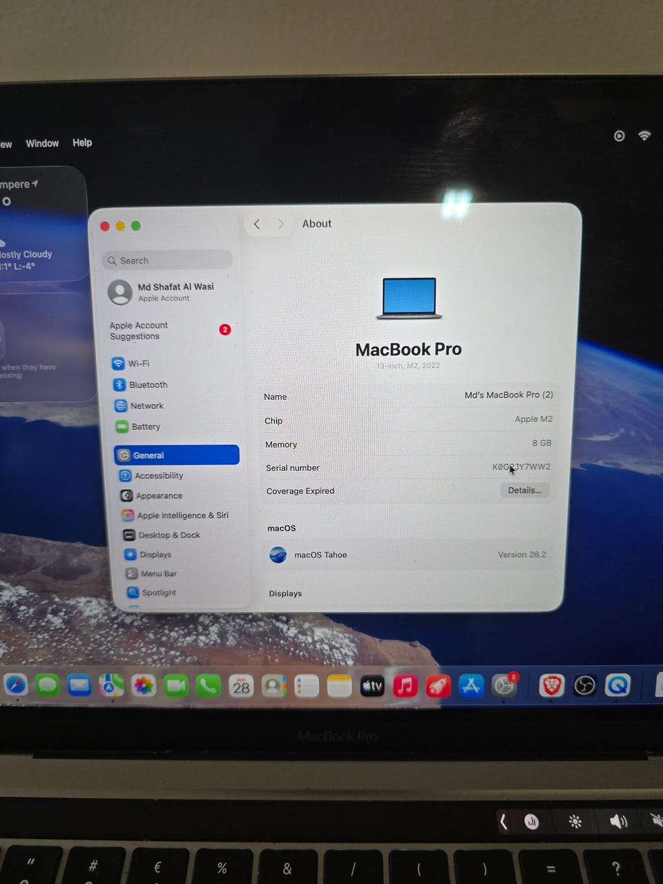The image size is (663, 884).
Task: Click the blue Q app icon in Dock
Action: click(x=617, y=684)
